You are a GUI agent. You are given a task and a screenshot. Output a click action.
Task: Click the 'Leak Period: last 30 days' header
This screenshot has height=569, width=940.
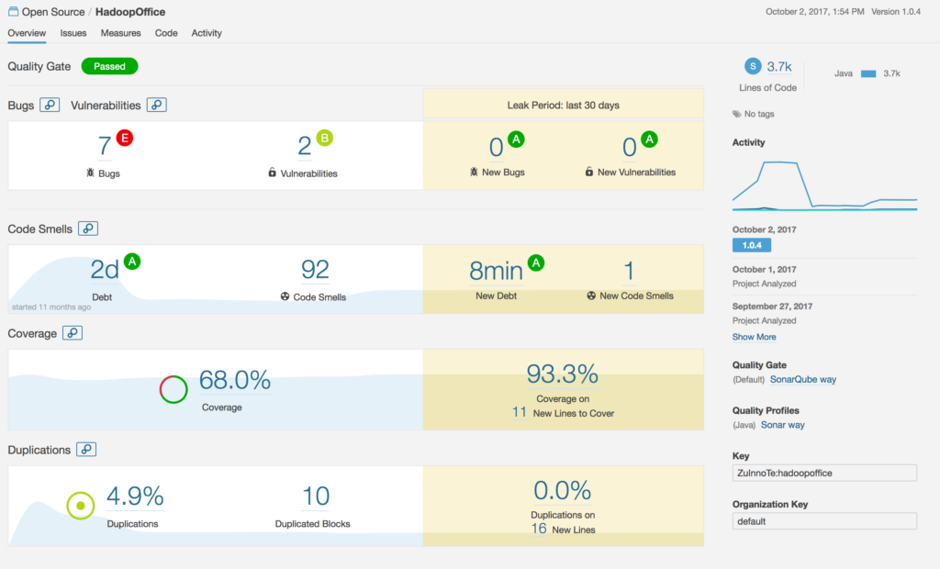[x=564, y=105]
